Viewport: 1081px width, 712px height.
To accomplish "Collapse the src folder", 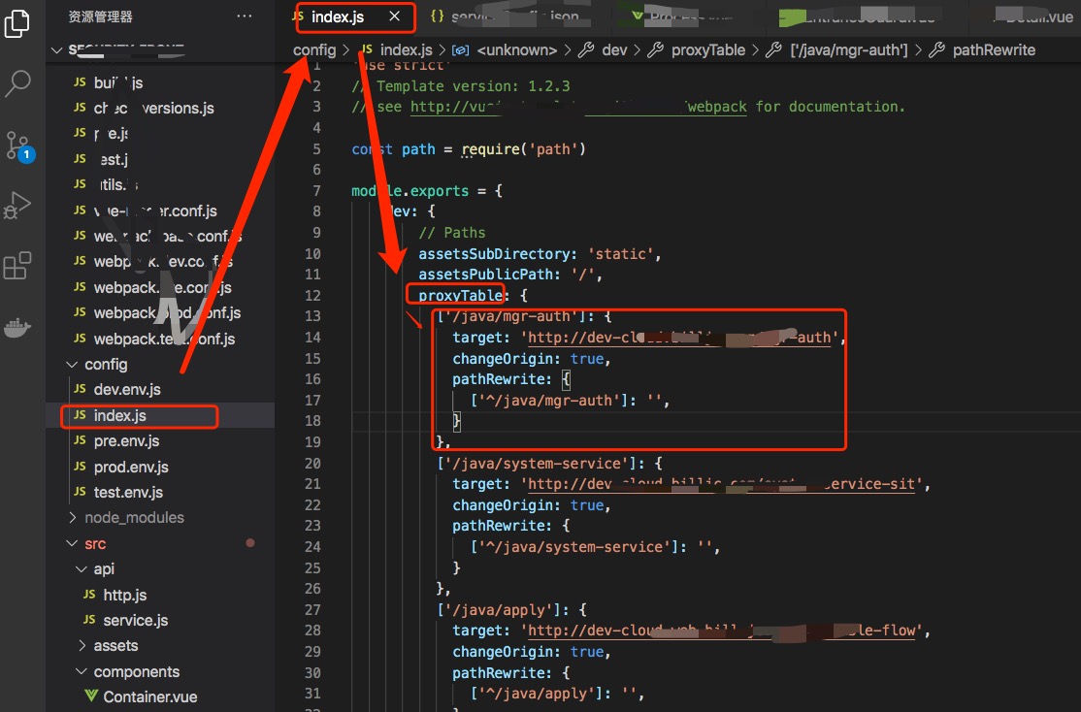I will [x=94, y=544].
